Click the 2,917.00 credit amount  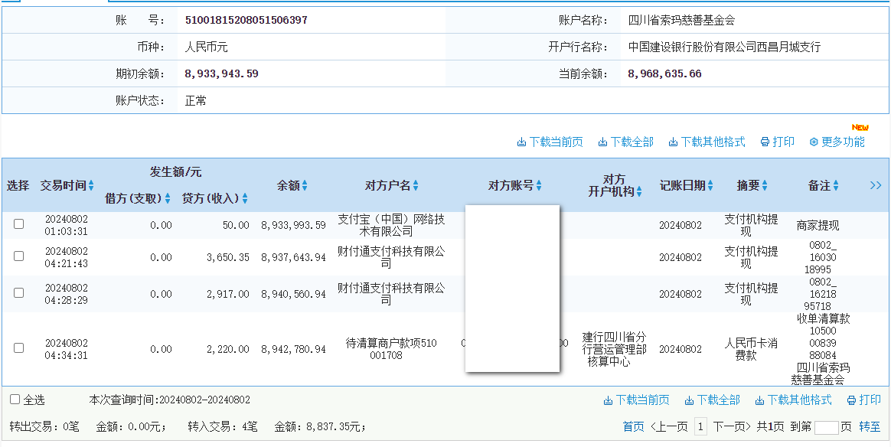click(x=228, y=294)
